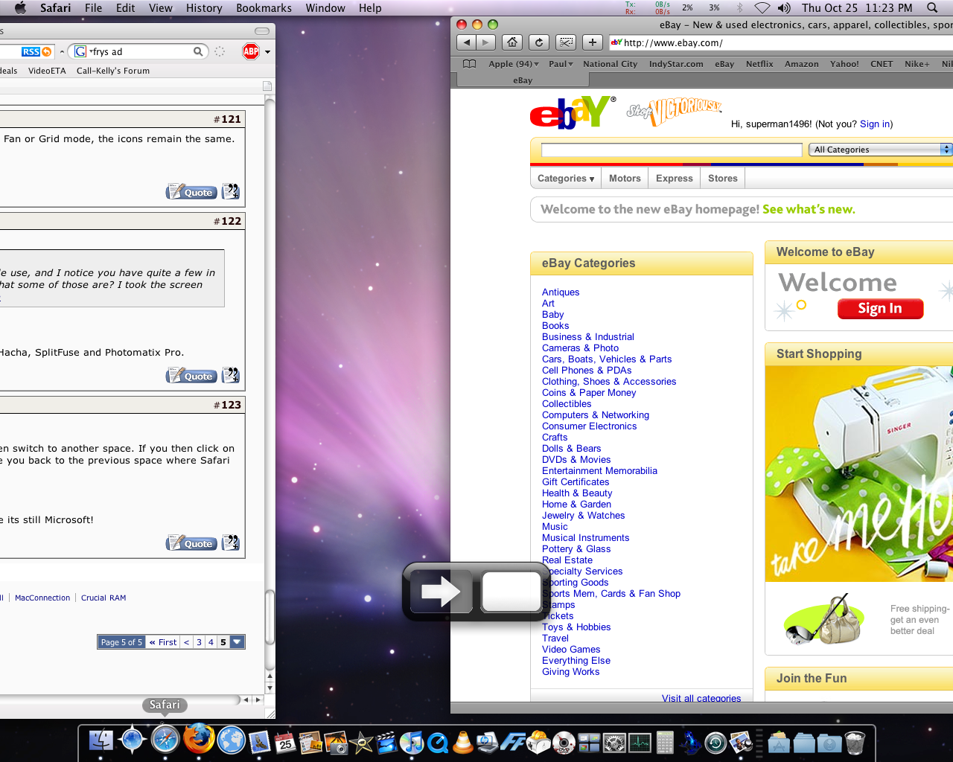Open the eBay Categories dropdown tab
The width and height of the screenshot is (953, 762).
click(567, 179)
